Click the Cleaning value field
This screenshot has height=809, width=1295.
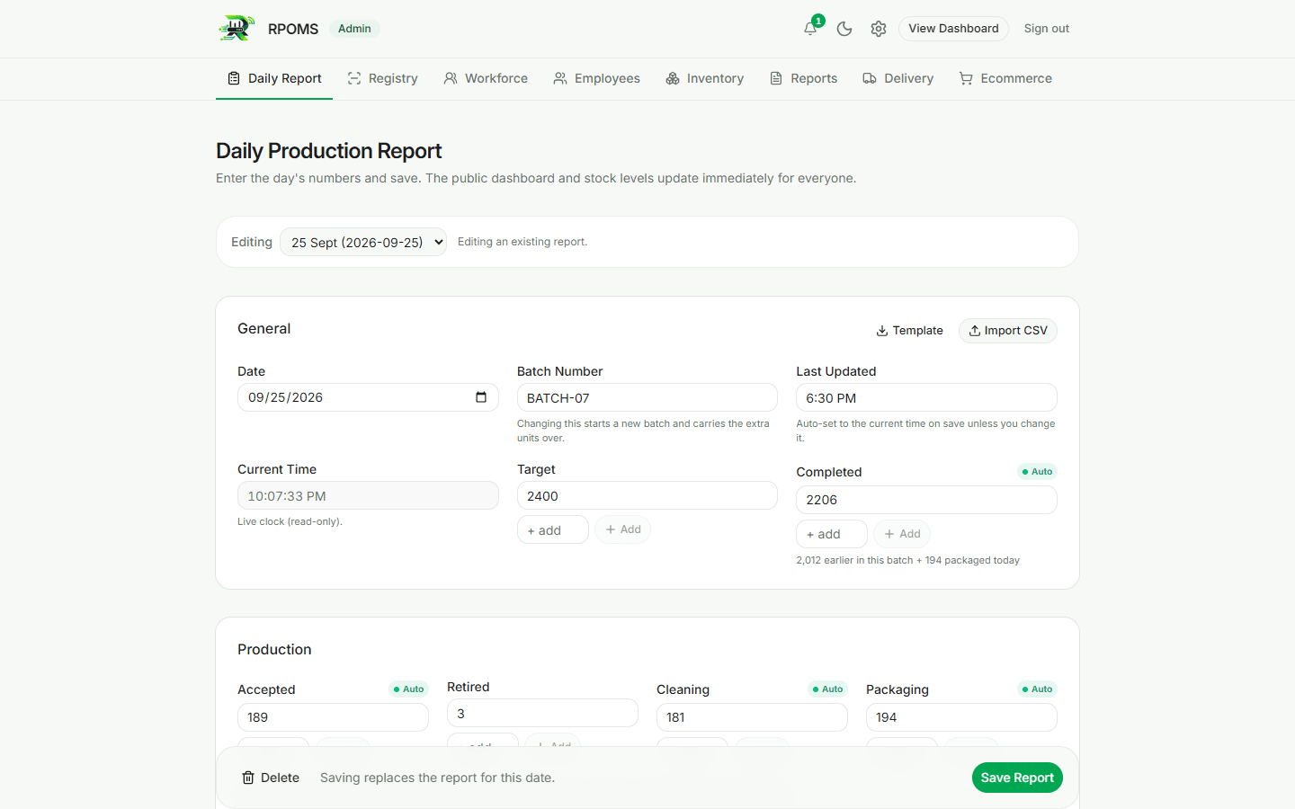tap(752, 717)
